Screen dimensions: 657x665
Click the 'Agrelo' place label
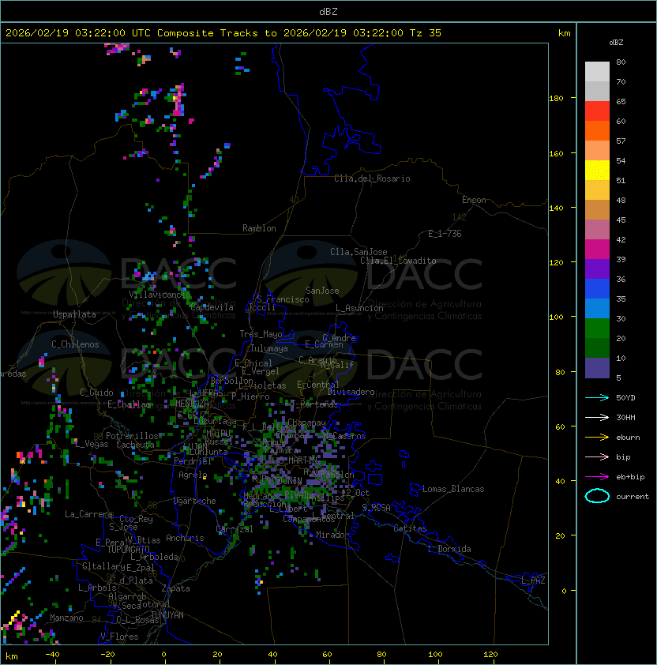coord(193,475)
